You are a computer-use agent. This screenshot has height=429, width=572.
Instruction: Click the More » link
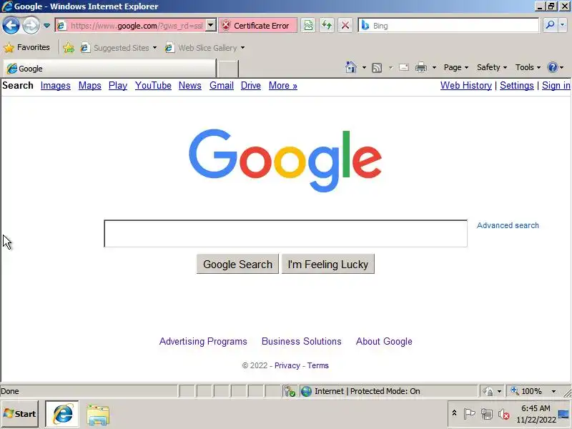tap(282, 85)
